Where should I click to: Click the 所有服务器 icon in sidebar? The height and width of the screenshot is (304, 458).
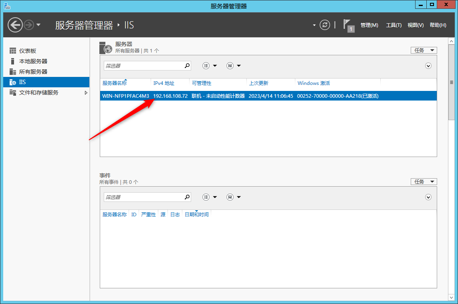coord(12,72)
